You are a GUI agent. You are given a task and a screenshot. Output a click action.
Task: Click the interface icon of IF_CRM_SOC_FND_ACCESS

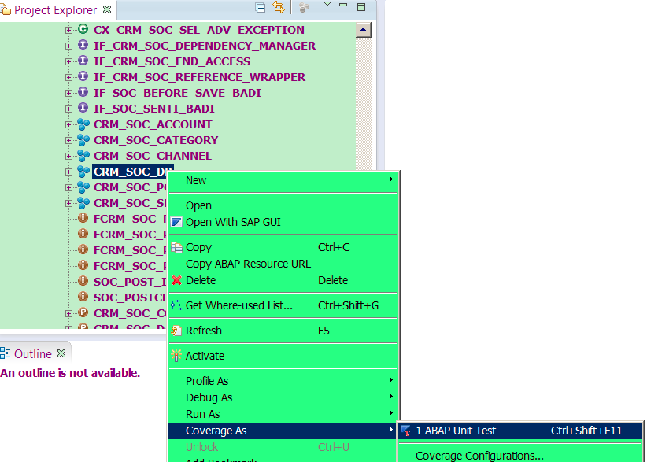point(83,61)
